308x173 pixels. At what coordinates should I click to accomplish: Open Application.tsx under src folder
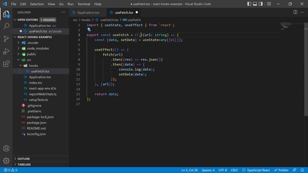(x=41, y=77)
